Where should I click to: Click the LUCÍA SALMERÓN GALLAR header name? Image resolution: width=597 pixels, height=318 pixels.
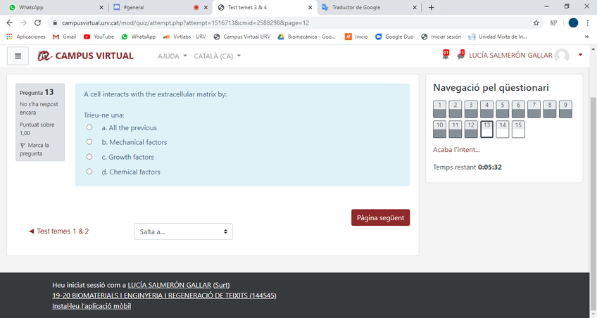point(510,56)
